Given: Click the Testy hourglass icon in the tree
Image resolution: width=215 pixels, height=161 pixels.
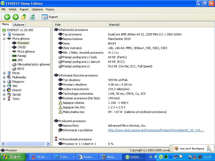Looking at the screenshot, I should pos(9,99).
